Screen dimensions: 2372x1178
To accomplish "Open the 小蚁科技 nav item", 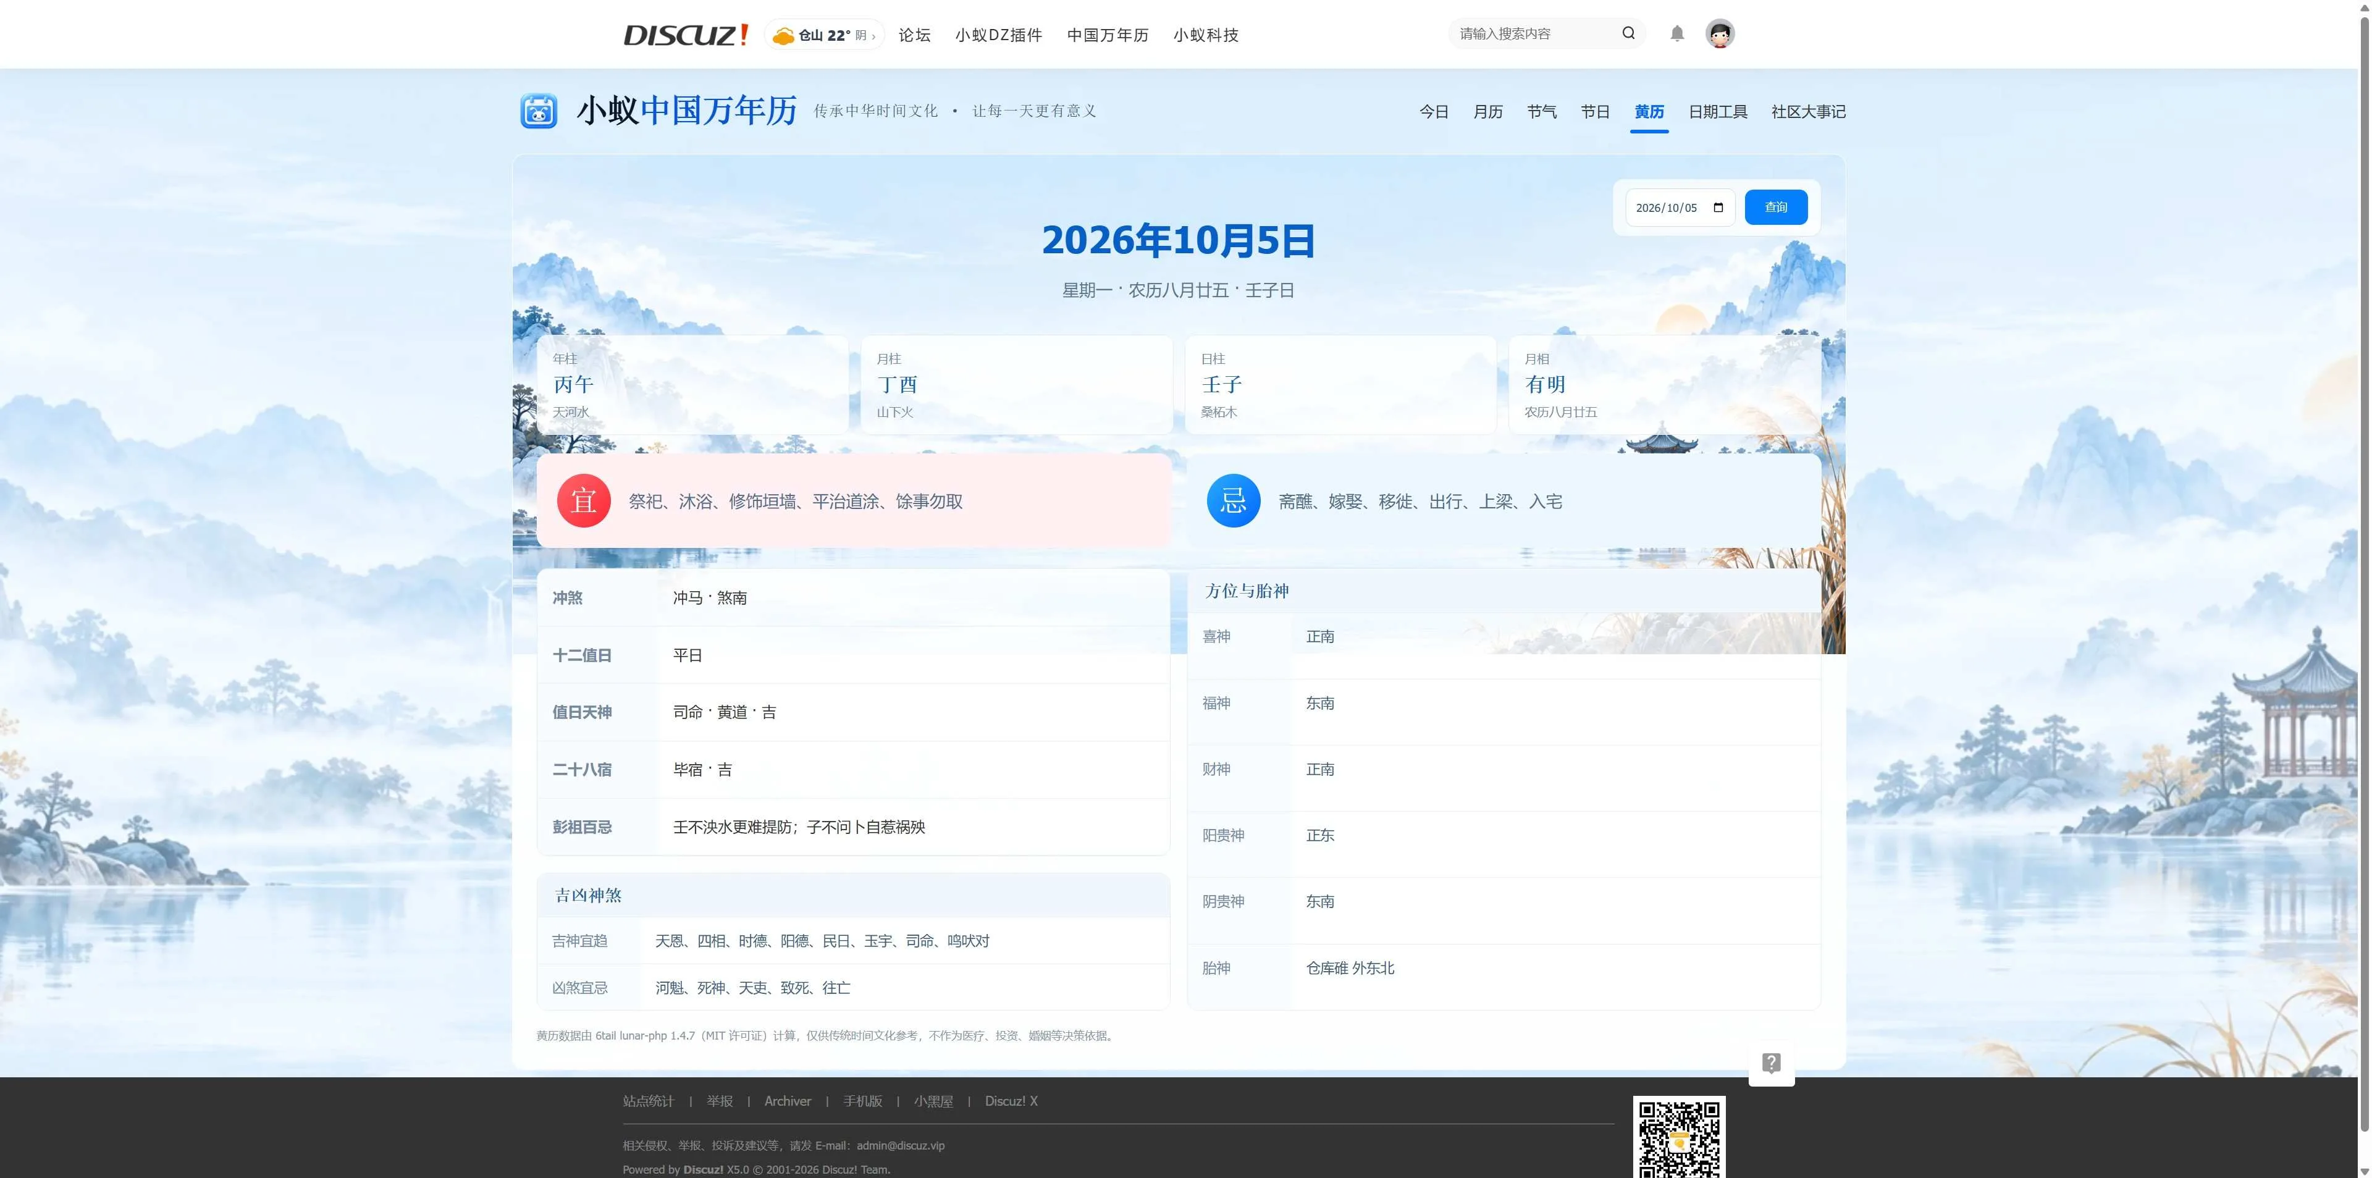I will (x=1205, y=35).
